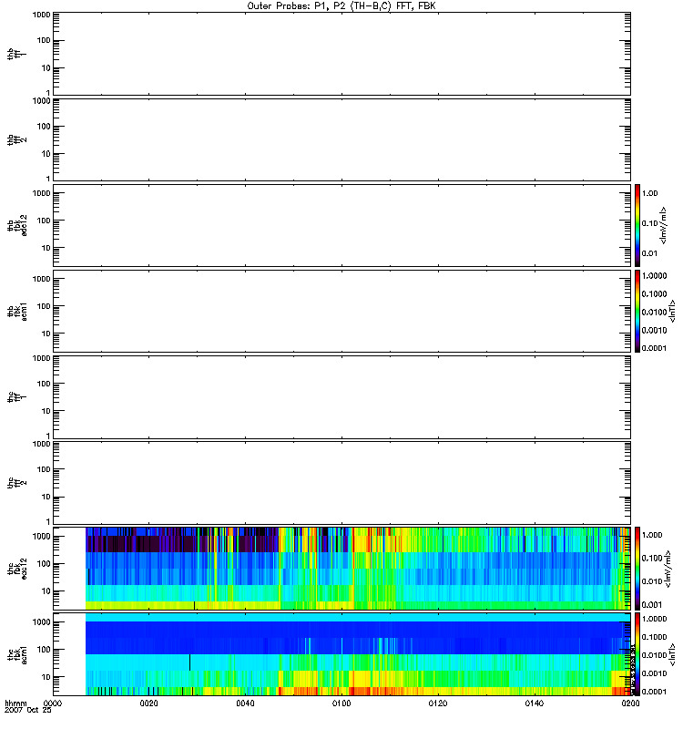The width and height of the screenshot is (683, 729).
Task: Click the "thc fbk scm1" axis label
Action: (x=17, y=654)
